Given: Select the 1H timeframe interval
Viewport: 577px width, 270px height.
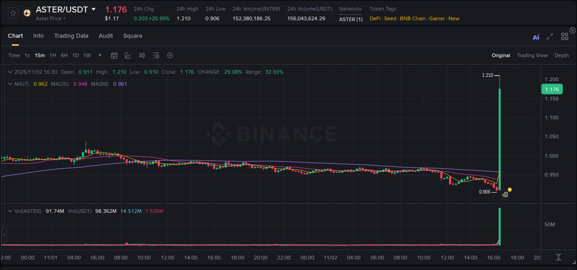Looking at the screenshot, I should (x=53, y=55).
